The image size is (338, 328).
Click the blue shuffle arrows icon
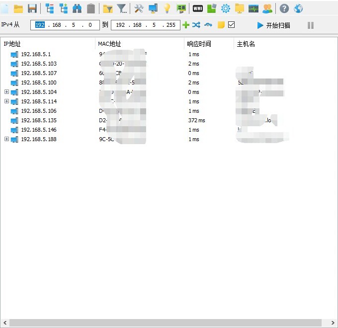click(x=196, y=25)
